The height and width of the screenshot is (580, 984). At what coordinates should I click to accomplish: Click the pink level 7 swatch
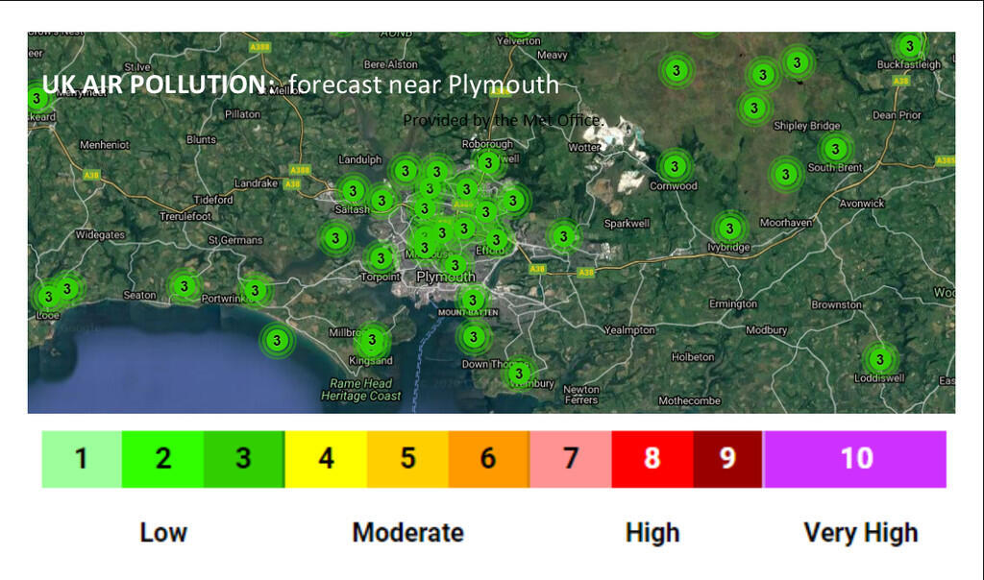point(570,459)
